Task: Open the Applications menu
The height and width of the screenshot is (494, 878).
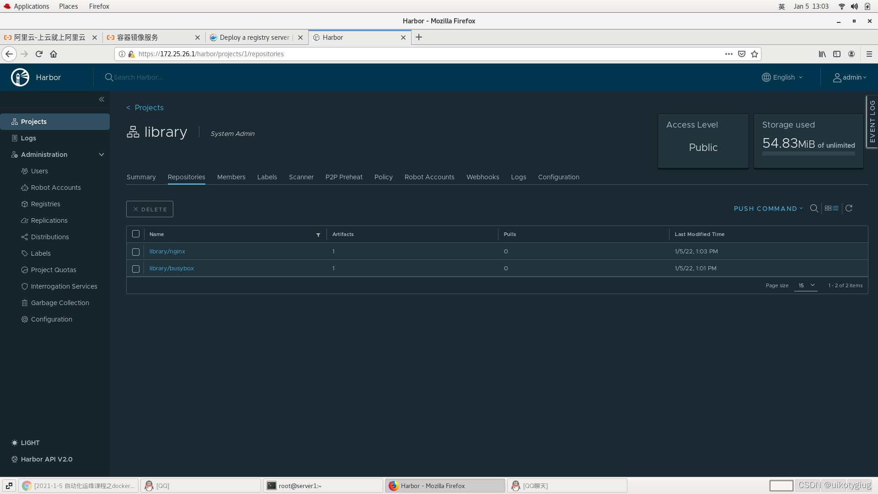Action: [x=32, y=6]
